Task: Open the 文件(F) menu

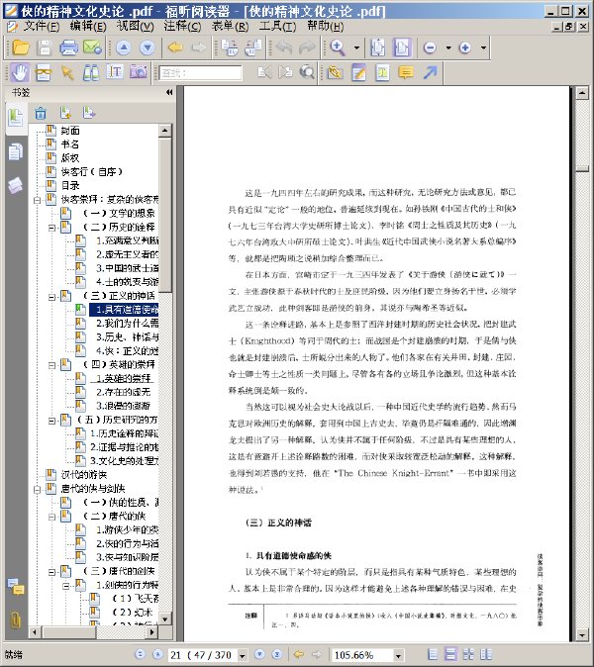Action: pos(41,27)
